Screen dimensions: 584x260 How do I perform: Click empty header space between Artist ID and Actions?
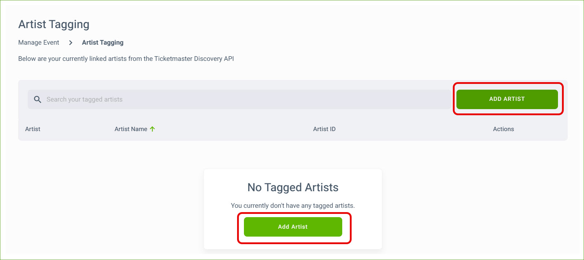tap(412, 129)
